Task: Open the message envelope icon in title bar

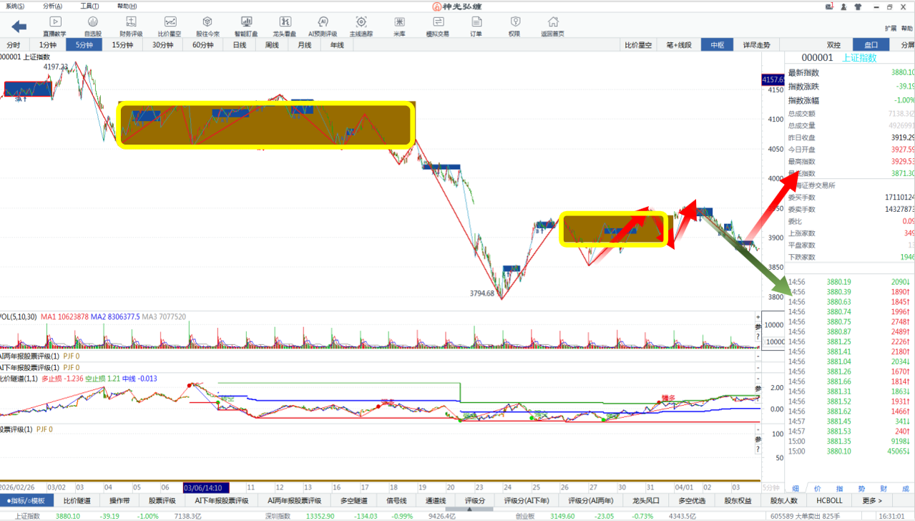Action: pos(829,6)
